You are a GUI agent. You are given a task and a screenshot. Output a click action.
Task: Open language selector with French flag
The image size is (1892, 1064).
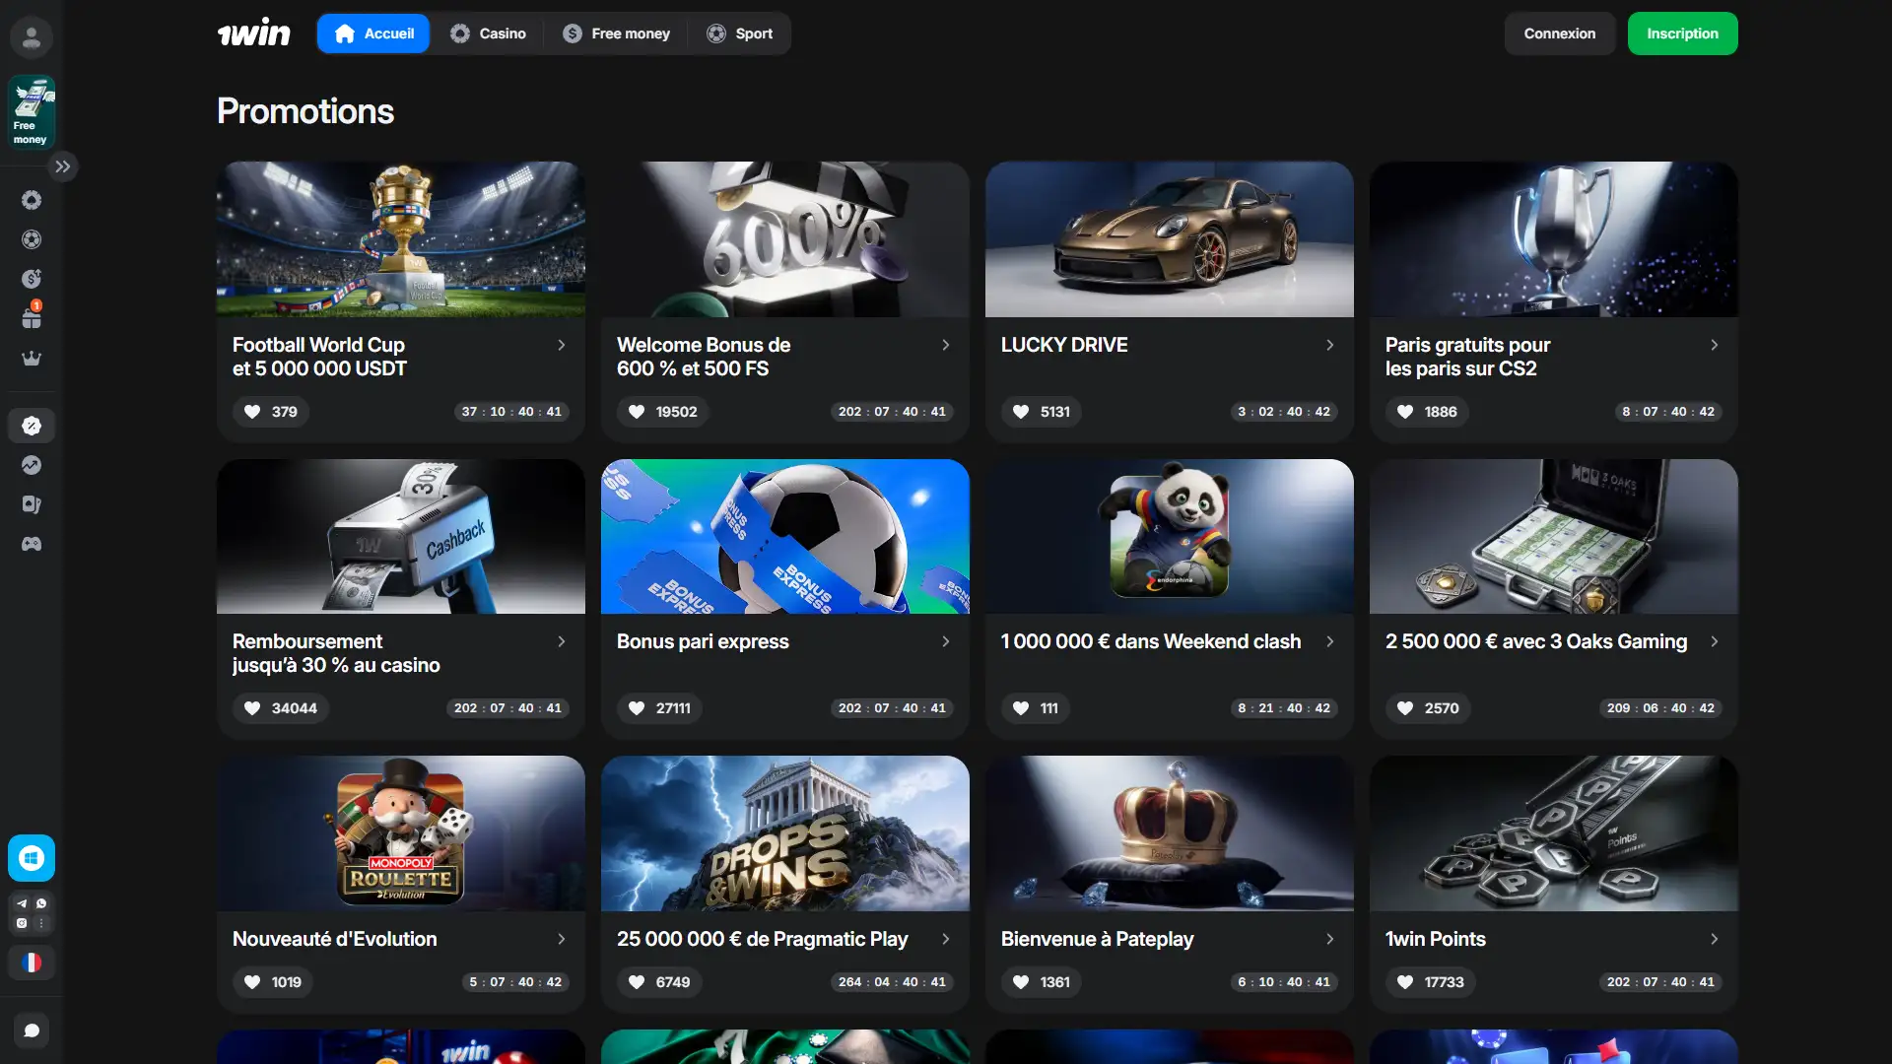(x=32, y=963)
